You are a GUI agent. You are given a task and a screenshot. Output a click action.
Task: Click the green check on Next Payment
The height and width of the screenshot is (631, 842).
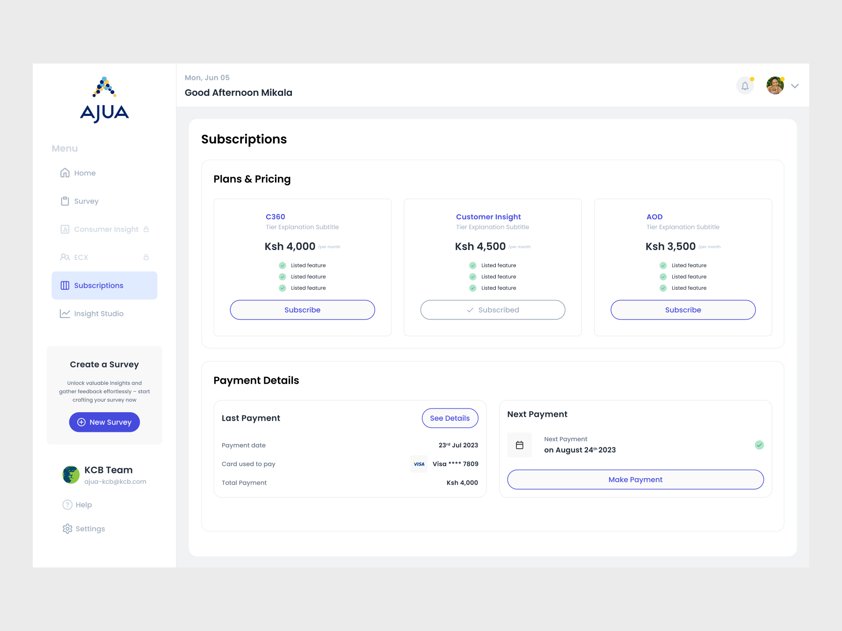[759, 445]
